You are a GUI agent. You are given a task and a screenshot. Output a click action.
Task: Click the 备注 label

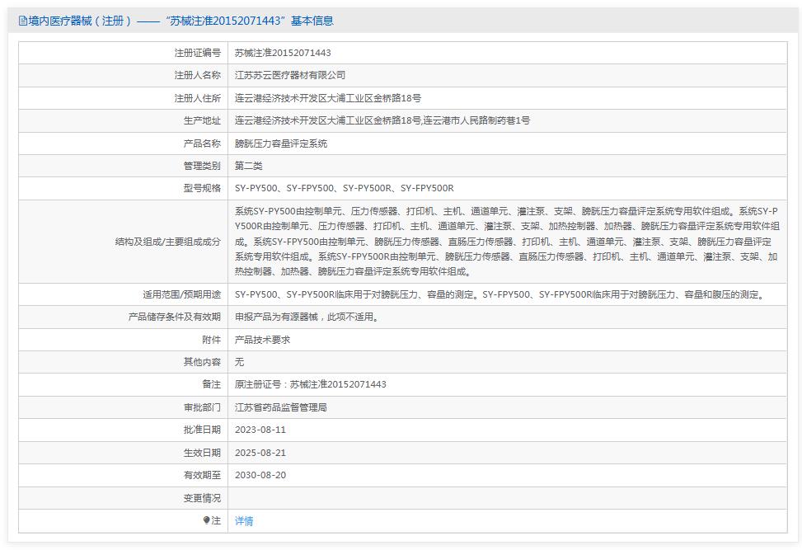click(211, 384)
